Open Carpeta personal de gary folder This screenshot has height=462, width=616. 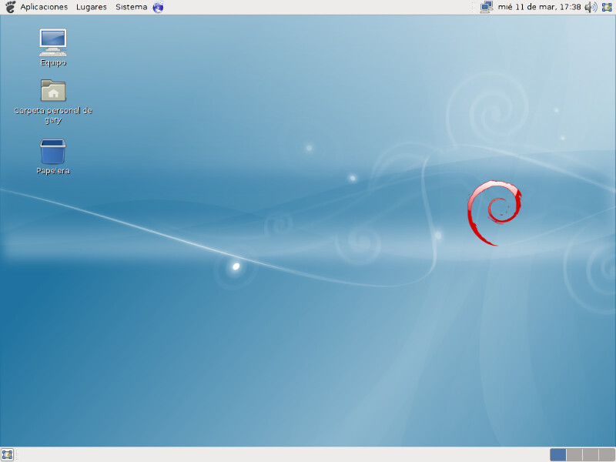[52, 91]
